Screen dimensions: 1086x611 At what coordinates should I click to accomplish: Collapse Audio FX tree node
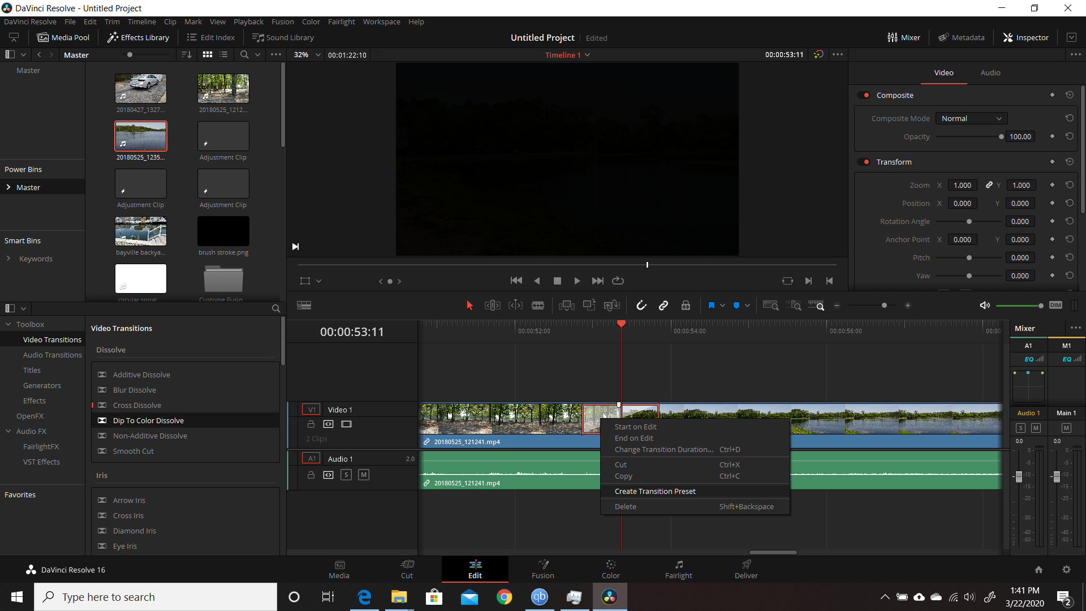click(x=8, y=431)
